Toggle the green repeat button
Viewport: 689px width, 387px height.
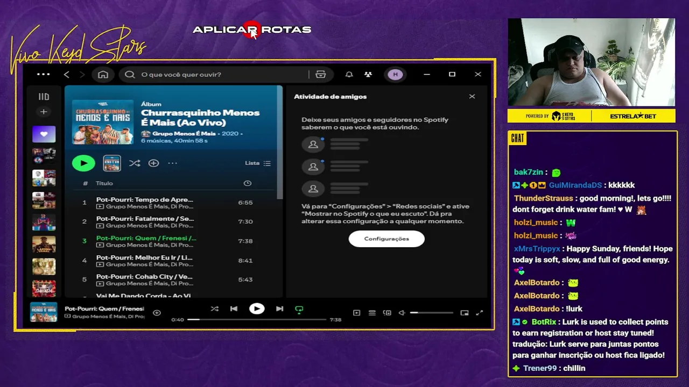[299, 309]
